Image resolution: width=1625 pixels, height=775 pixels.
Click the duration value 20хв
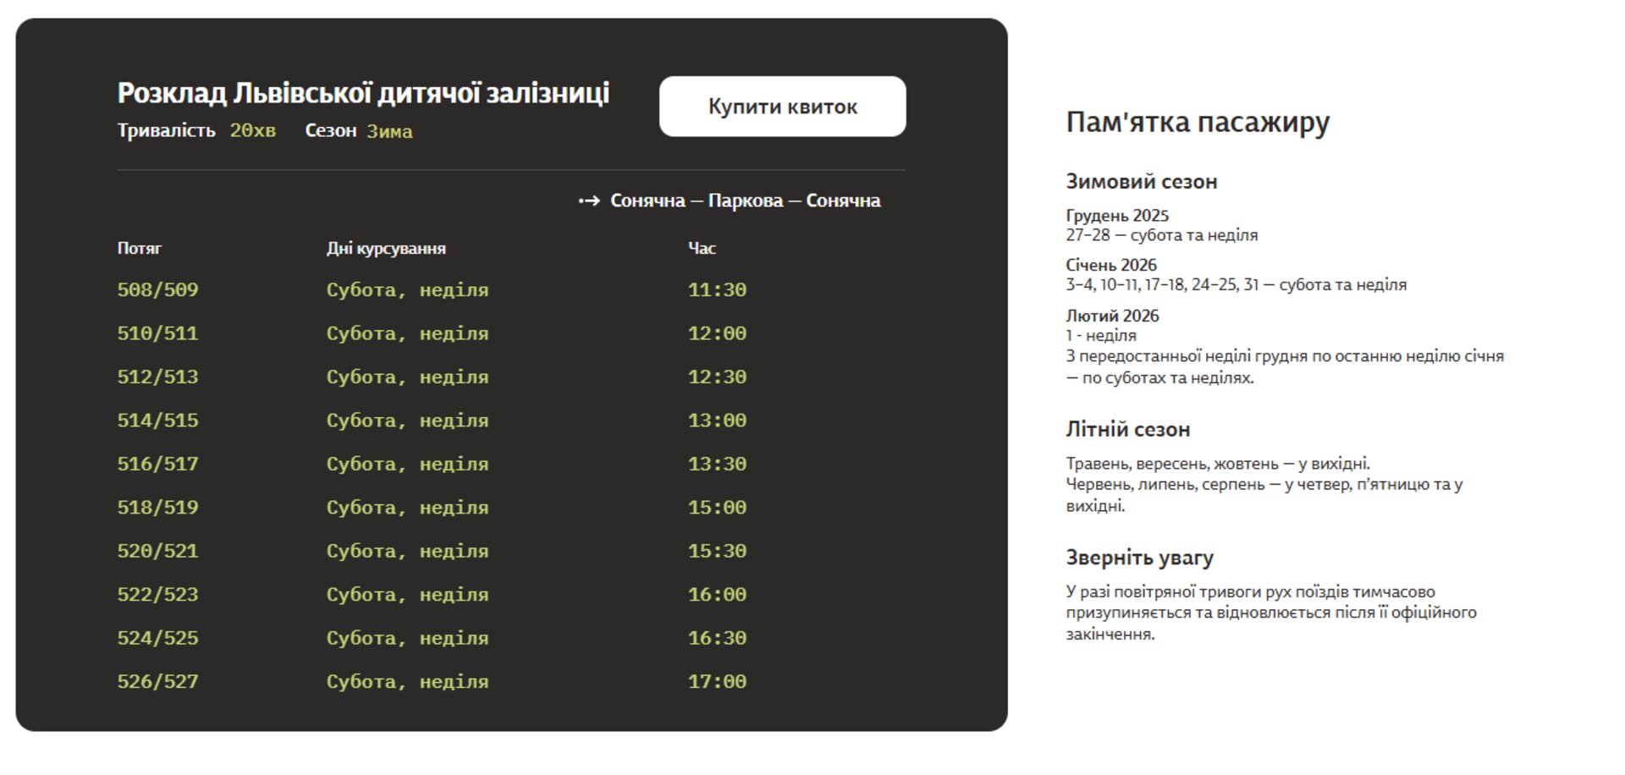tap(252, 131)
